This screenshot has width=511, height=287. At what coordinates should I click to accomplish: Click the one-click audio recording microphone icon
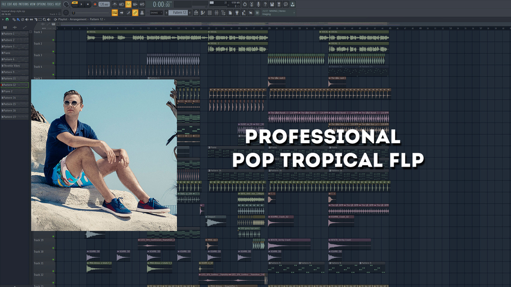click(x=258, y=4)
